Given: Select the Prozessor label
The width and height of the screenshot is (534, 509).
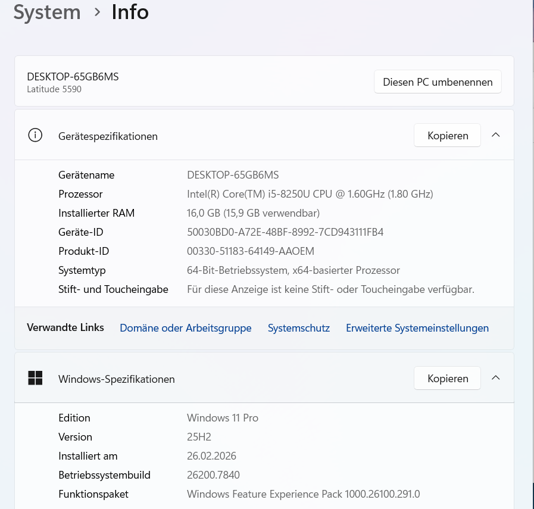Looking at the screenshot, I should tap(80, 194).
